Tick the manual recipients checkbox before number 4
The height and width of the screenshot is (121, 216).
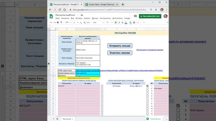click(x=147, y=93)
